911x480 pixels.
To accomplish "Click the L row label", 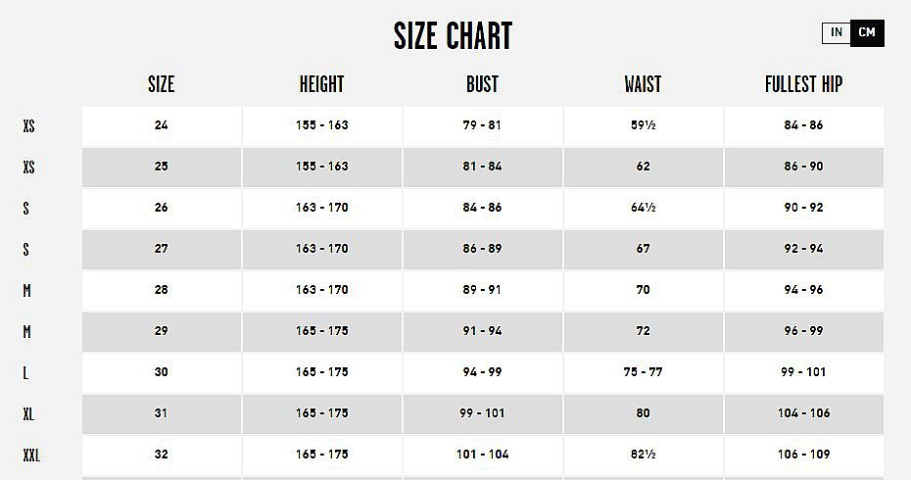I will click(26, 373).
